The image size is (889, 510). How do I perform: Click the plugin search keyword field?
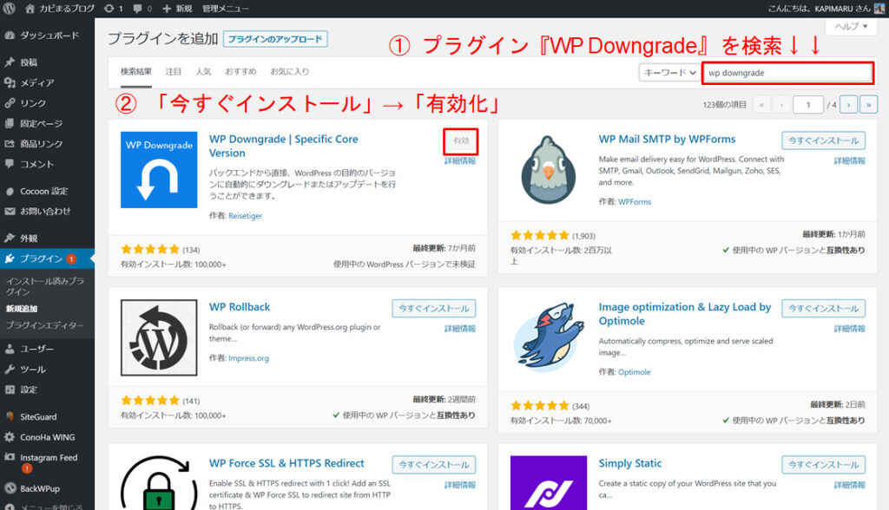788,73
